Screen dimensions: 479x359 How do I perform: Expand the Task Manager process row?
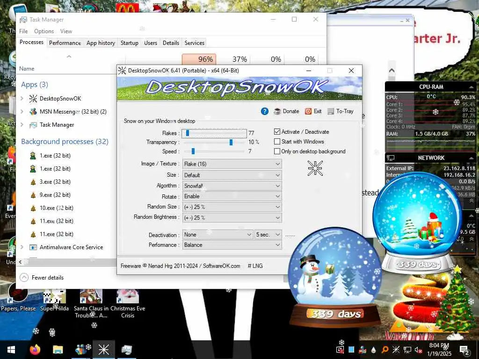click(22, 124)
